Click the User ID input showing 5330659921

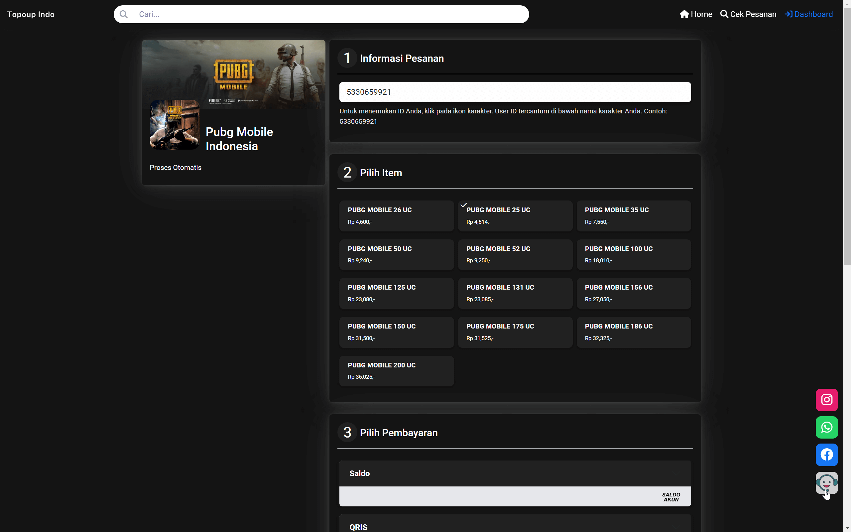pos(515,92)
